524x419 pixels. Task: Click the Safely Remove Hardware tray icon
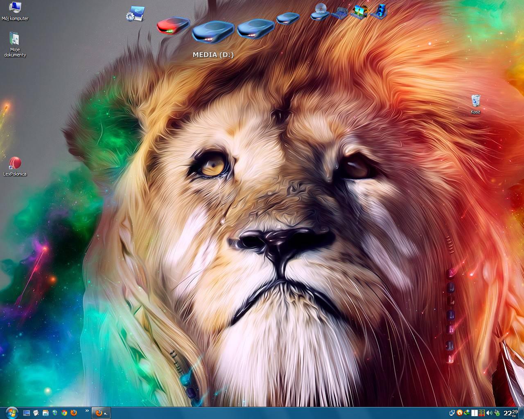click(x=497, y=413)
